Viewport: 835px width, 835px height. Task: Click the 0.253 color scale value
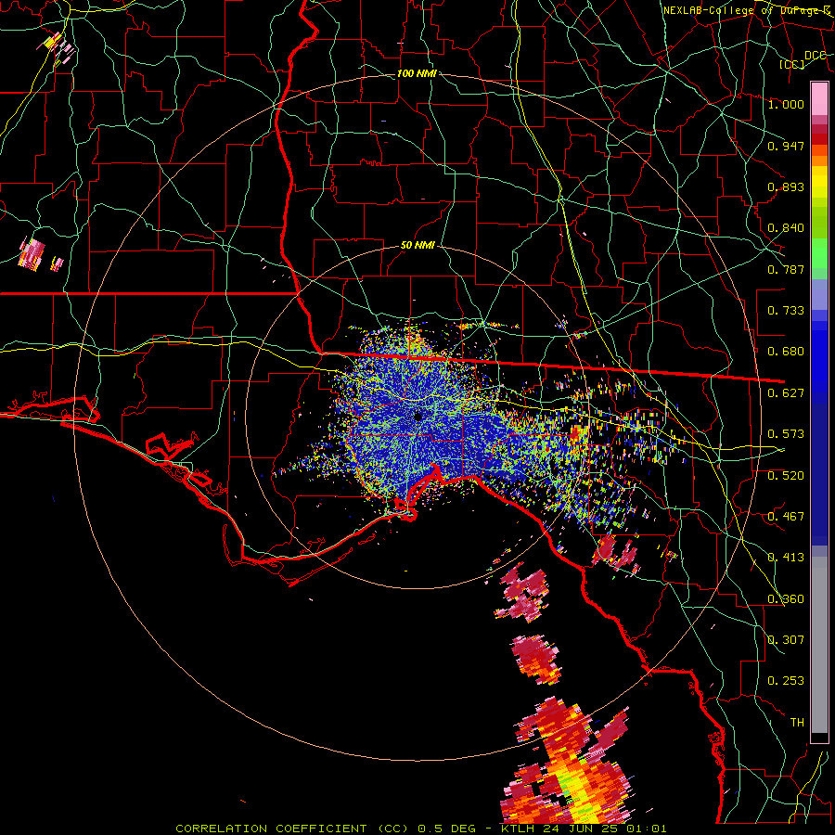786,681
